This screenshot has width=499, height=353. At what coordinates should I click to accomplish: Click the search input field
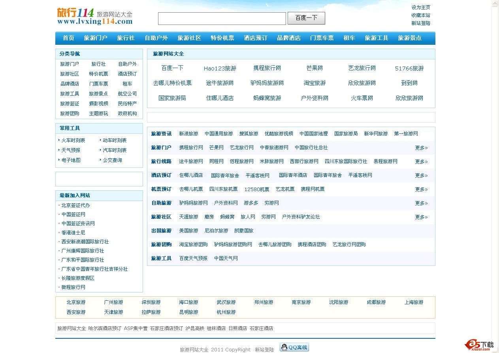[222, 19]
